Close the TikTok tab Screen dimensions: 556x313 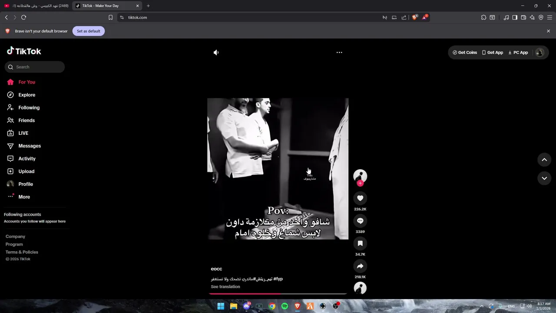pyautogui.click(x=138, y=6)
